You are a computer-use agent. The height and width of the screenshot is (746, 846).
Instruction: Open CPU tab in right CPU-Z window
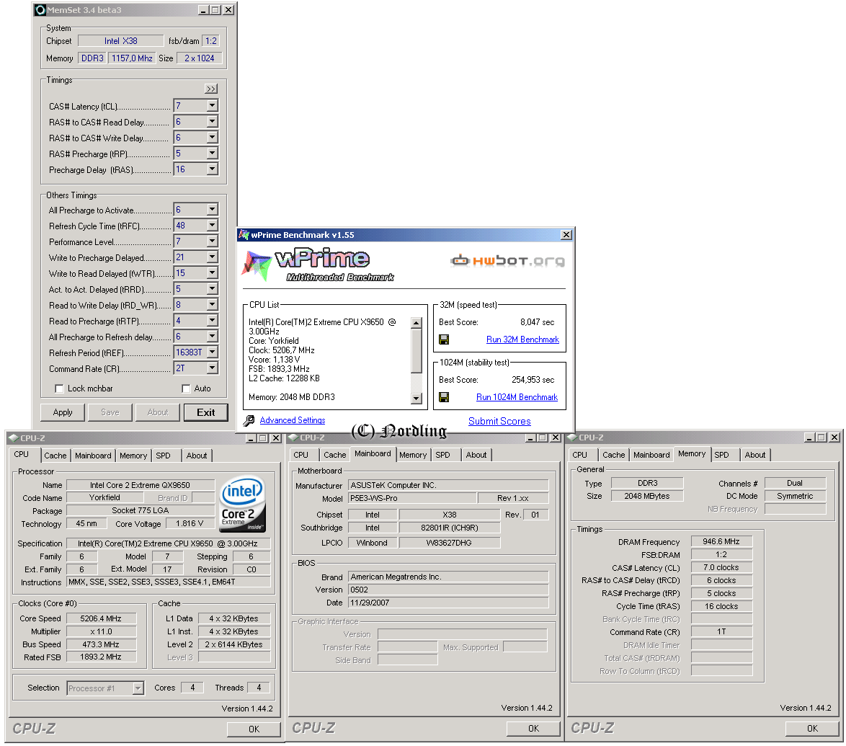(579, 455)
